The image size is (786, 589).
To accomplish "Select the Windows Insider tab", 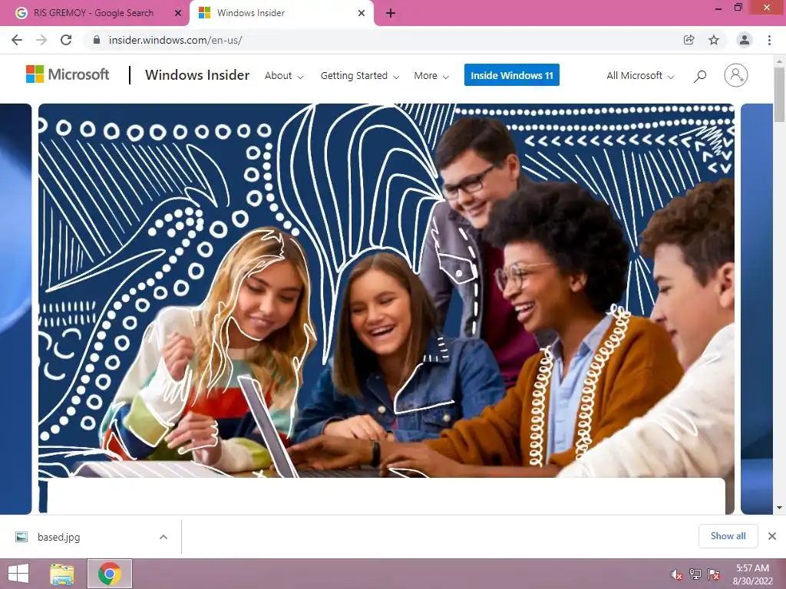I will 281,13.
